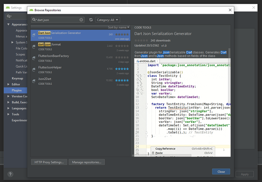Expand the Tools settings node
Screen dimensions: 262x182
(8, 114)
